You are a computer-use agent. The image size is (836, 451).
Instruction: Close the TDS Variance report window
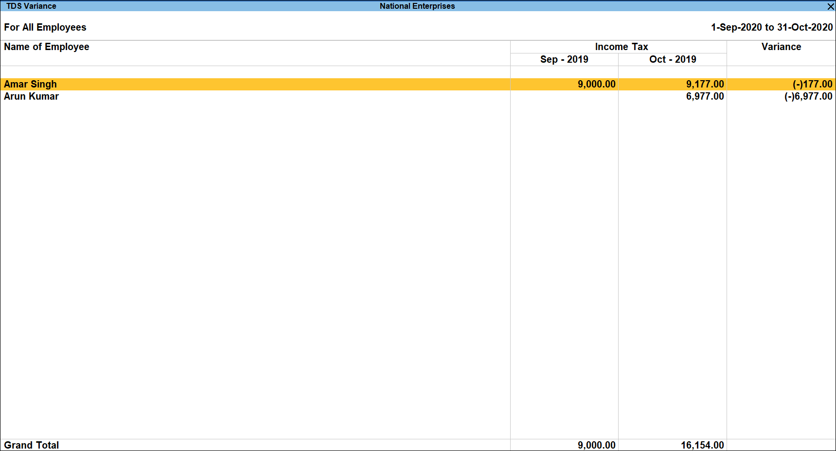(x=830, y=6)
